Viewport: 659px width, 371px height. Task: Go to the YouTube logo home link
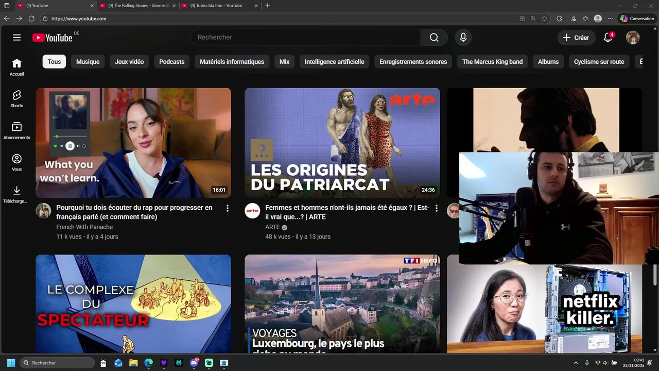52,38
